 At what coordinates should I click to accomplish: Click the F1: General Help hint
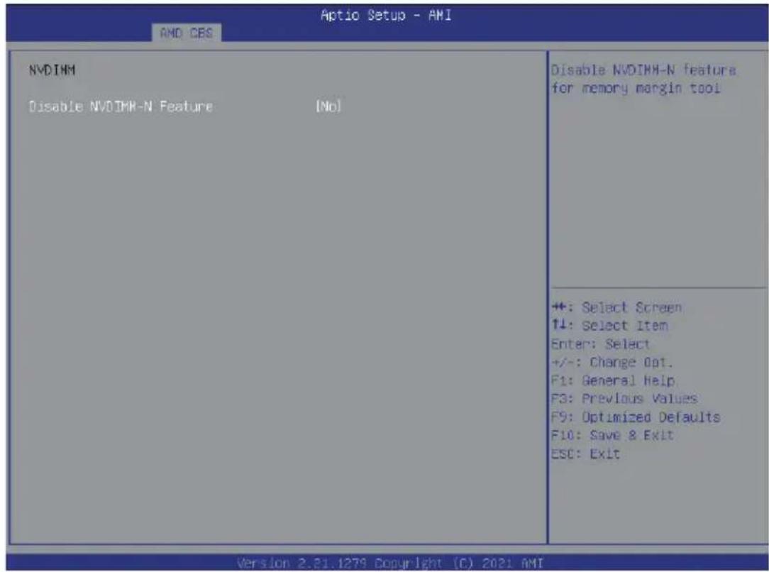tap(613, 380)
